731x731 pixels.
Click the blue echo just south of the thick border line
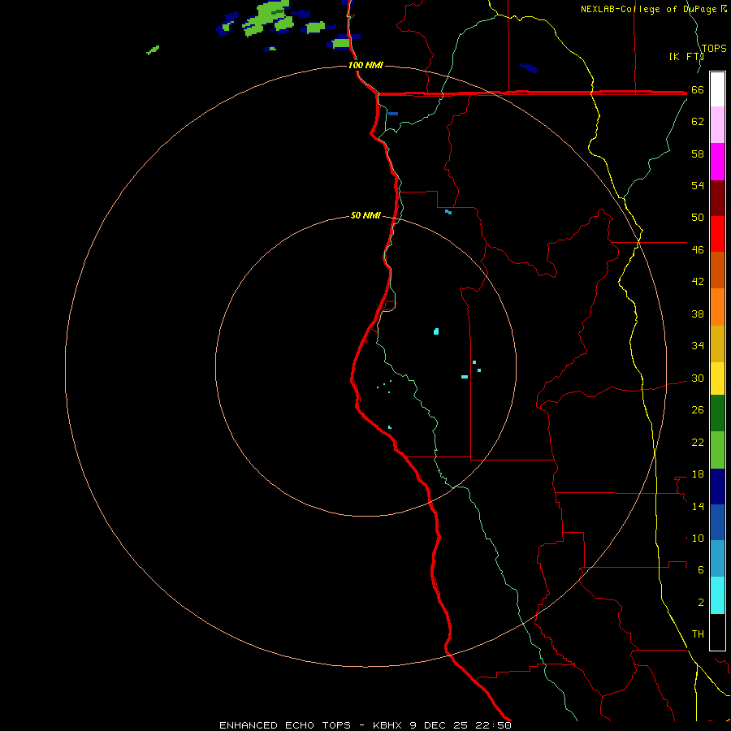392,113
